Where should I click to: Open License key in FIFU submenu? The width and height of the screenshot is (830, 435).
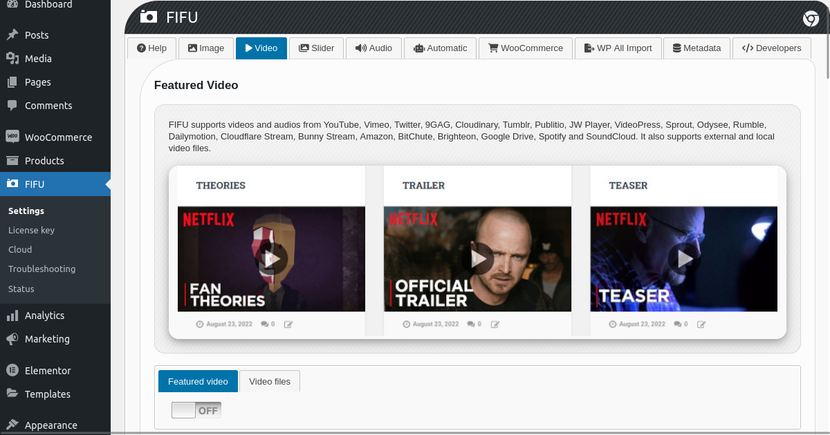(31, 230)
